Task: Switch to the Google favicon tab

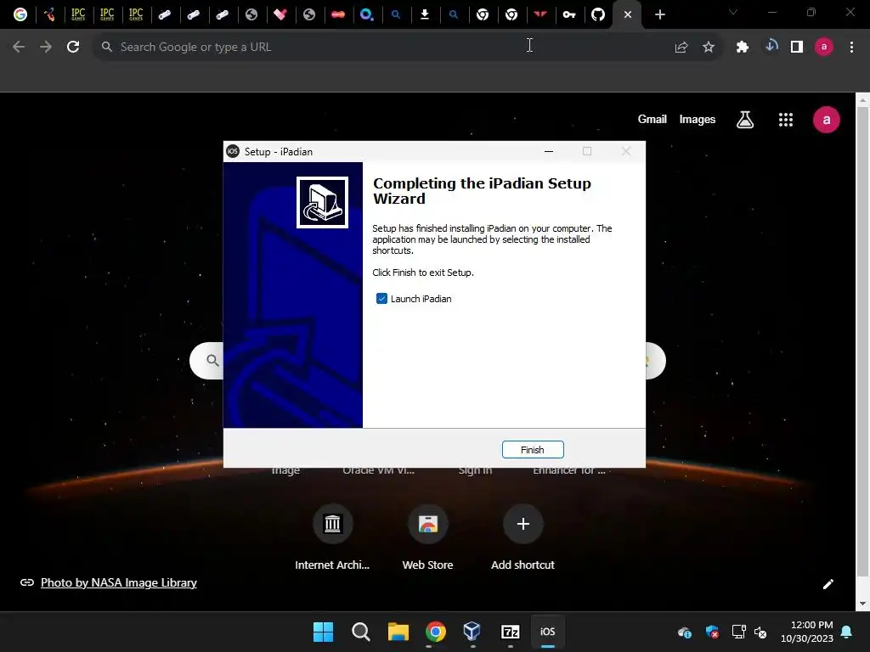Action: coord(20,14)
